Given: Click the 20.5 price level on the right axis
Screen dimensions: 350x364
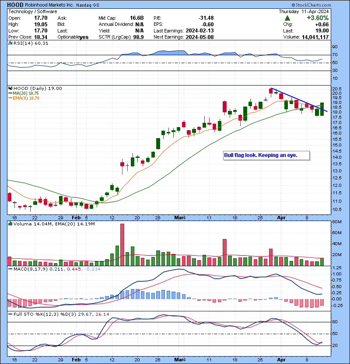Looking at the screenshot, I should 337,89.
